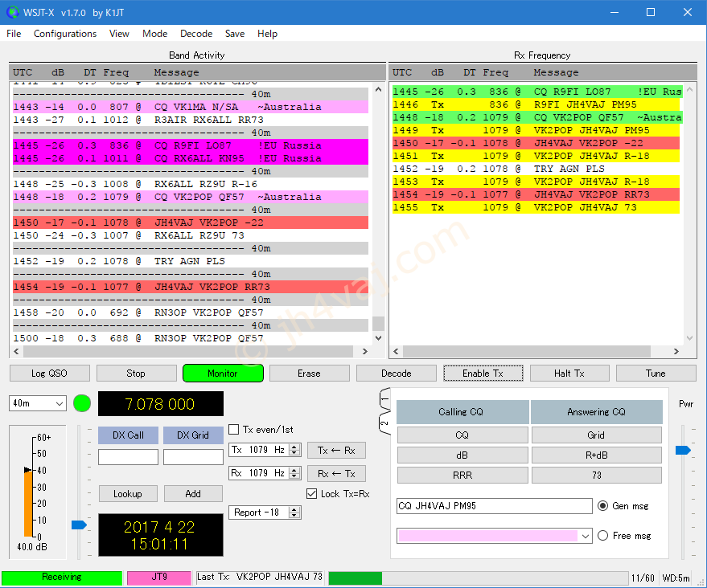
Task: Open the View menu
Action: (119, 34)
